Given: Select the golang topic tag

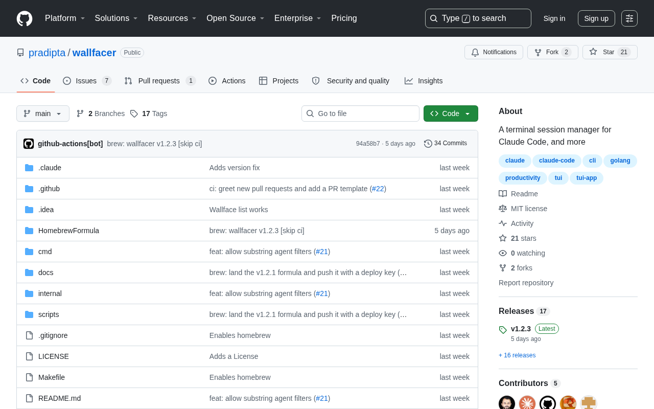Looking at the screenshot, I should coord(620,161).
